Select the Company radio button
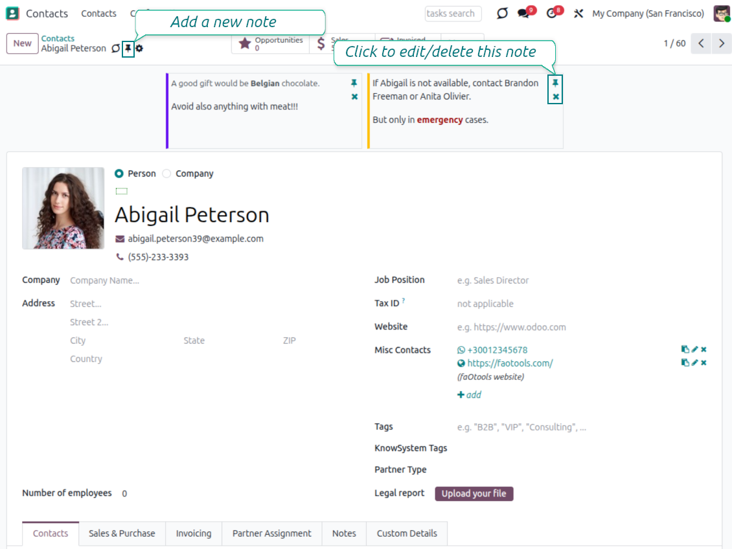 pyautogui.click(x=167, y=174)
